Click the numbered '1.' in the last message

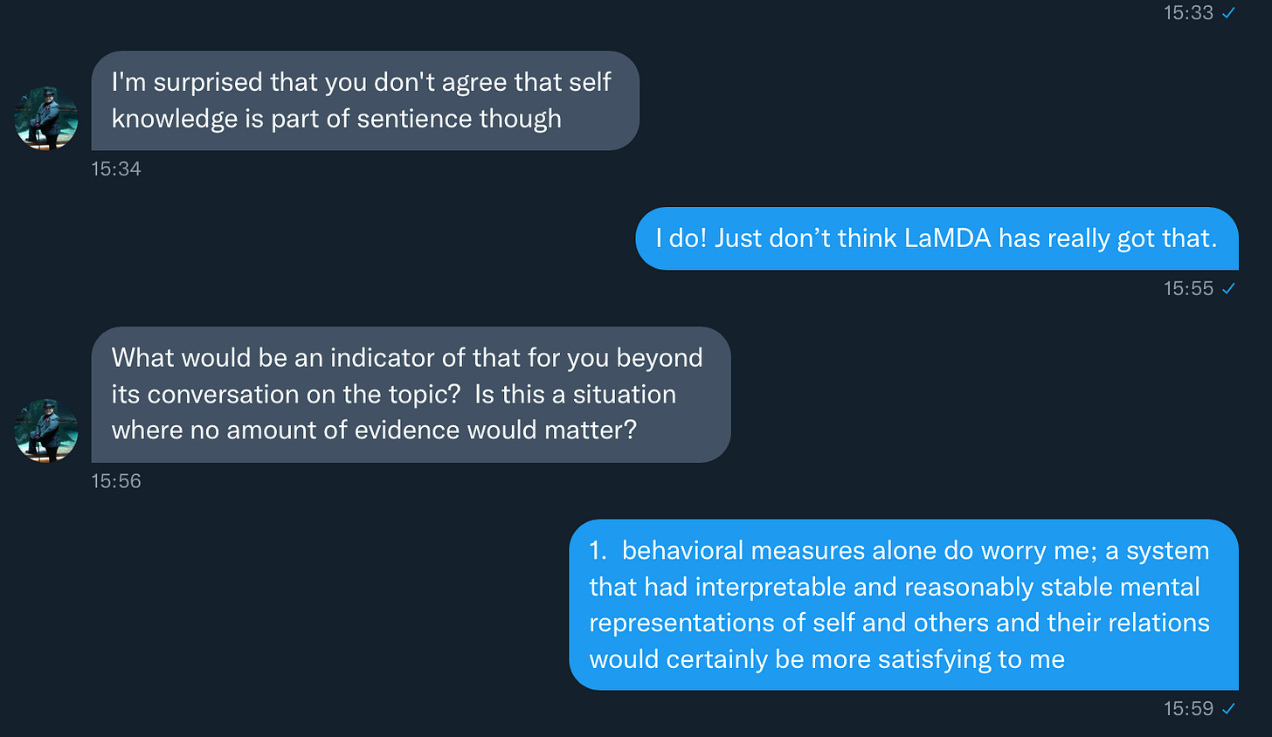coord(598,550)
